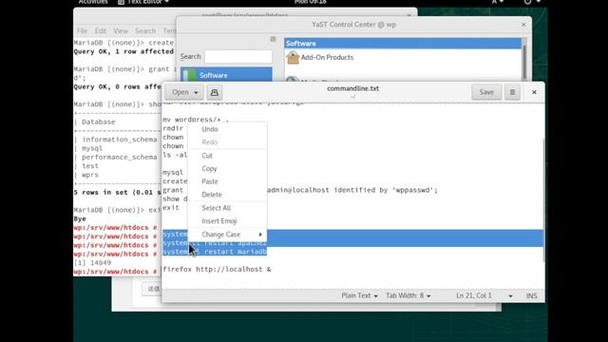This screenshot has width=608, height=342.
Task: Click '[1] 14849' line in terminal
Action: pyautogui.click(x=93, y=263)
